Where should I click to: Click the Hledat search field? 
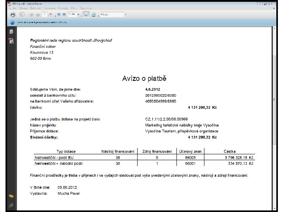[112, 14]
